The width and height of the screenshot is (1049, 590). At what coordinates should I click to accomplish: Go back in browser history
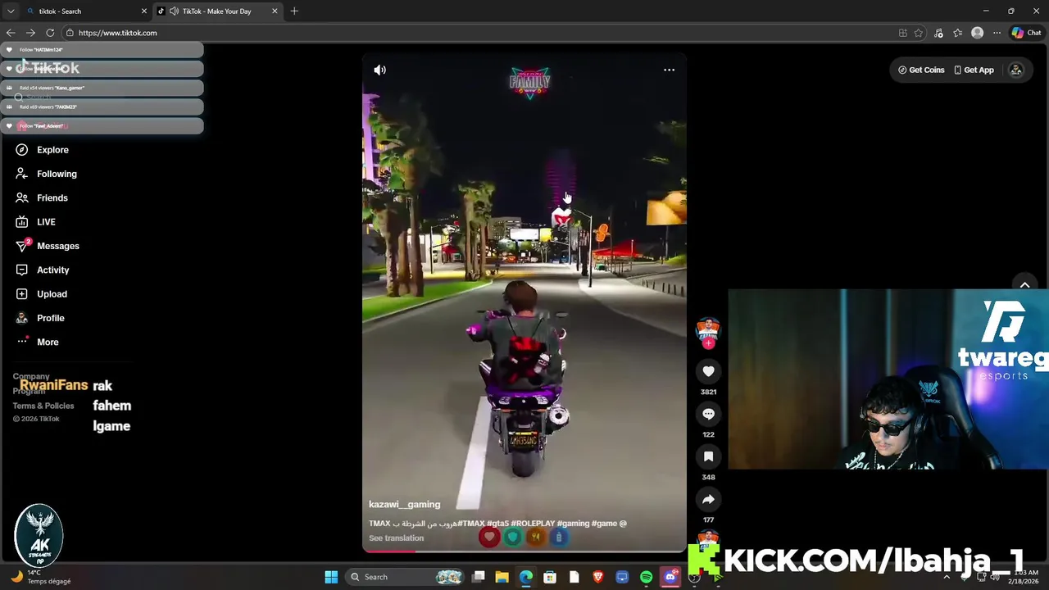coord(11,33)
